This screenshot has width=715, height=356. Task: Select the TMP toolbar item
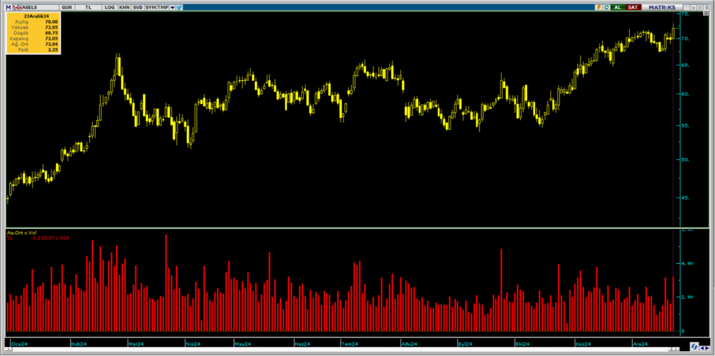[x=162, y=6]
